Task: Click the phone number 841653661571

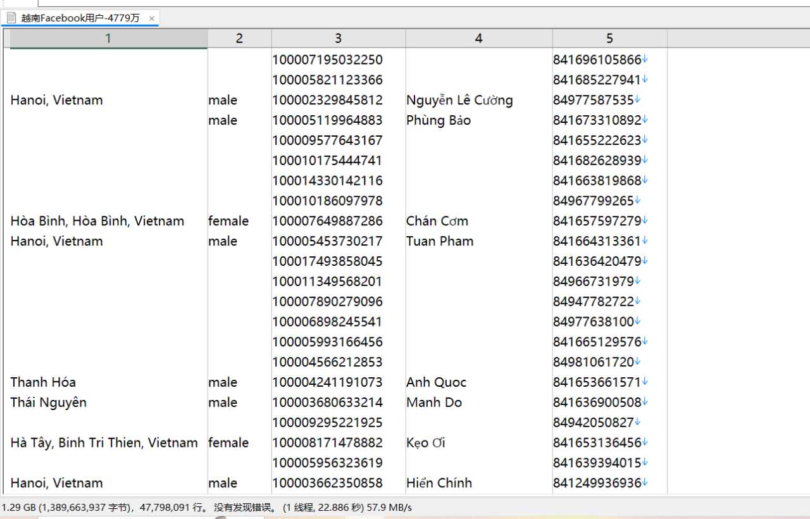Action: (x=597, y=382)
